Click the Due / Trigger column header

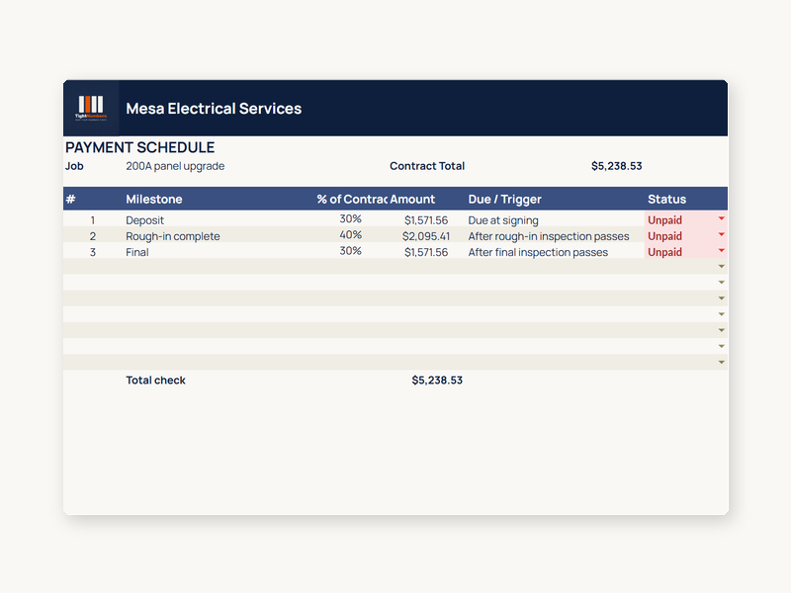pos(504,200)
